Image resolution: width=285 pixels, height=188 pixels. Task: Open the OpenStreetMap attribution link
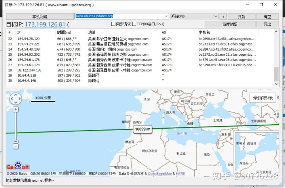click(160, 174)
